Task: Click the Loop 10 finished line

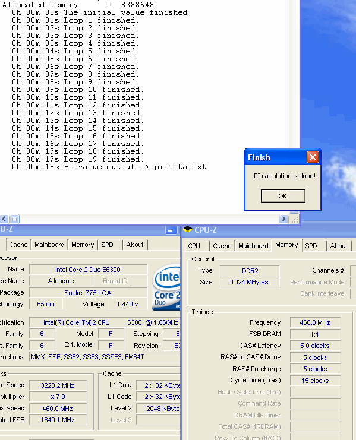Action: tap(77, 90)
